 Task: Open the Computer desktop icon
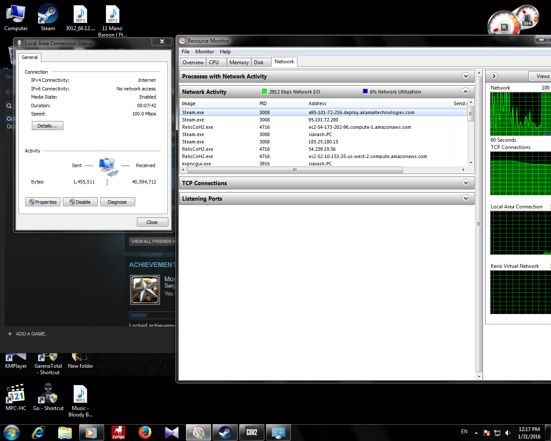16,17
